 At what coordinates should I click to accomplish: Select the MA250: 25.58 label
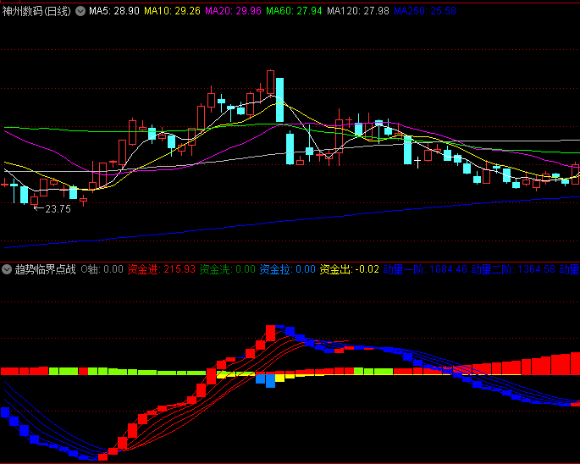point(425,11)
